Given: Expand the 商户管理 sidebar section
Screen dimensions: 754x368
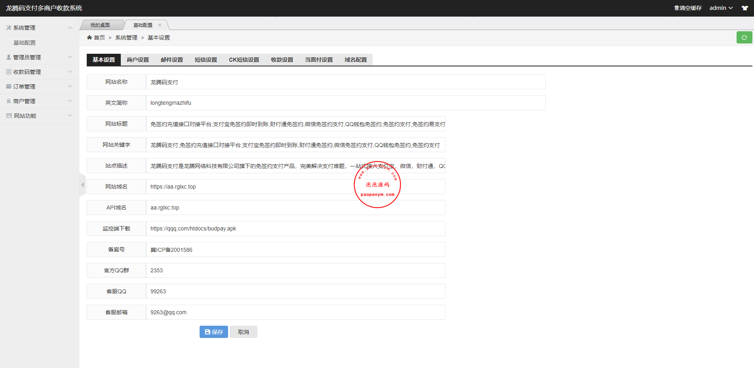Looking at the screenshot, I should click(39, 101).
